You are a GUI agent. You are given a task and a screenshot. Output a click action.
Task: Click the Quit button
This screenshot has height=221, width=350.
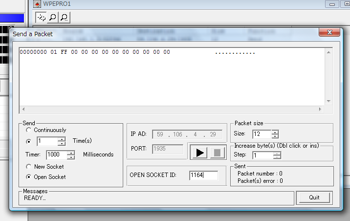coord(314,198)
